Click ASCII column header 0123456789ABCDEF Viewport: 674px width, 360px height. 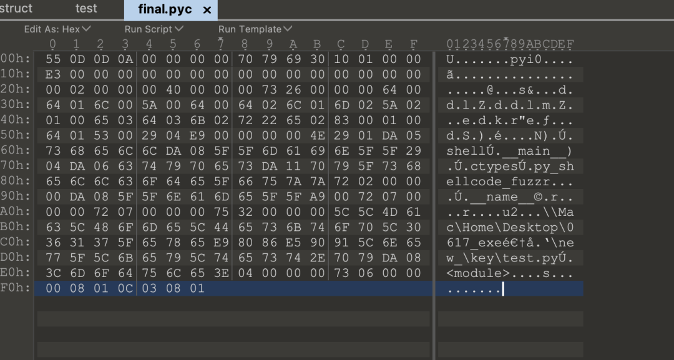(510, 44)
